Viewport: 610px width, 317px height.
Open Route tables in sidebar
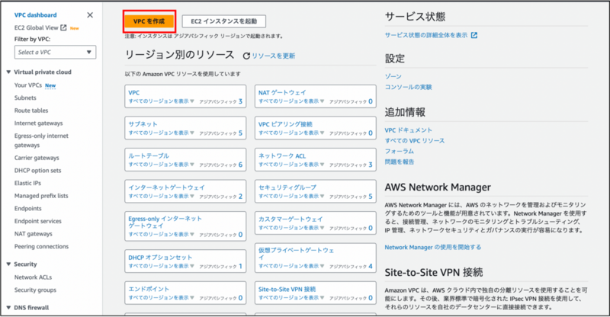point(31,110)
